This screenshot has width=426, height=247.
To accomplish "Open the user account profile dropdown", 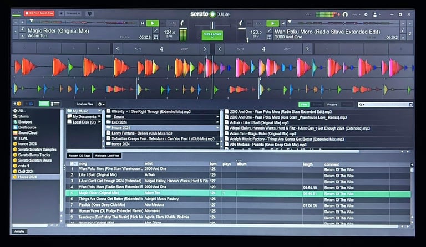I will (x=376, y=14).
